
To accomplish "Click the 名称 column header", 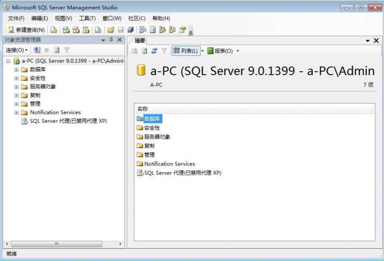I will (x=255, y=109).
